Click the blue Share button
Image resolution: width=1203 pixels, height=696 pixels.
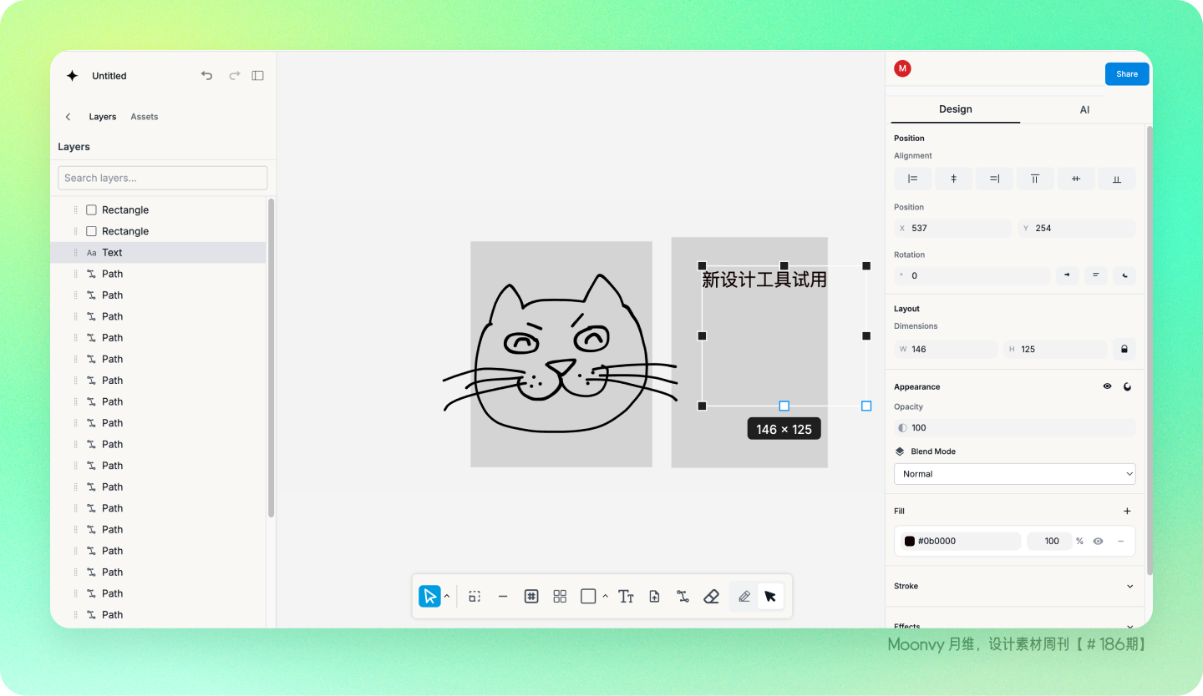point(1126,73)
